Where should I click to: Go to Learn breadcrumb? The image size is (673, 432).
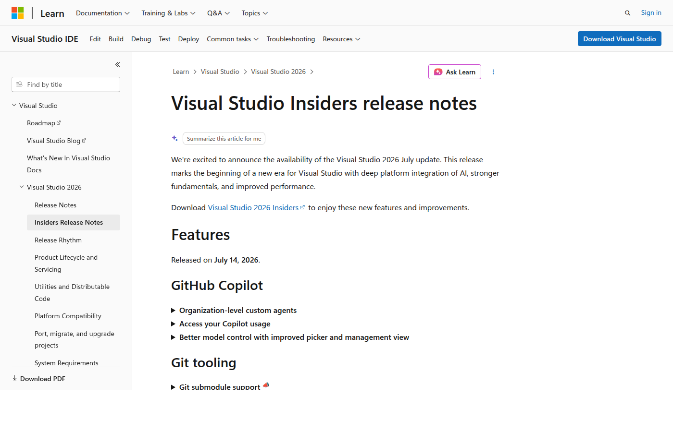(181, 72)
